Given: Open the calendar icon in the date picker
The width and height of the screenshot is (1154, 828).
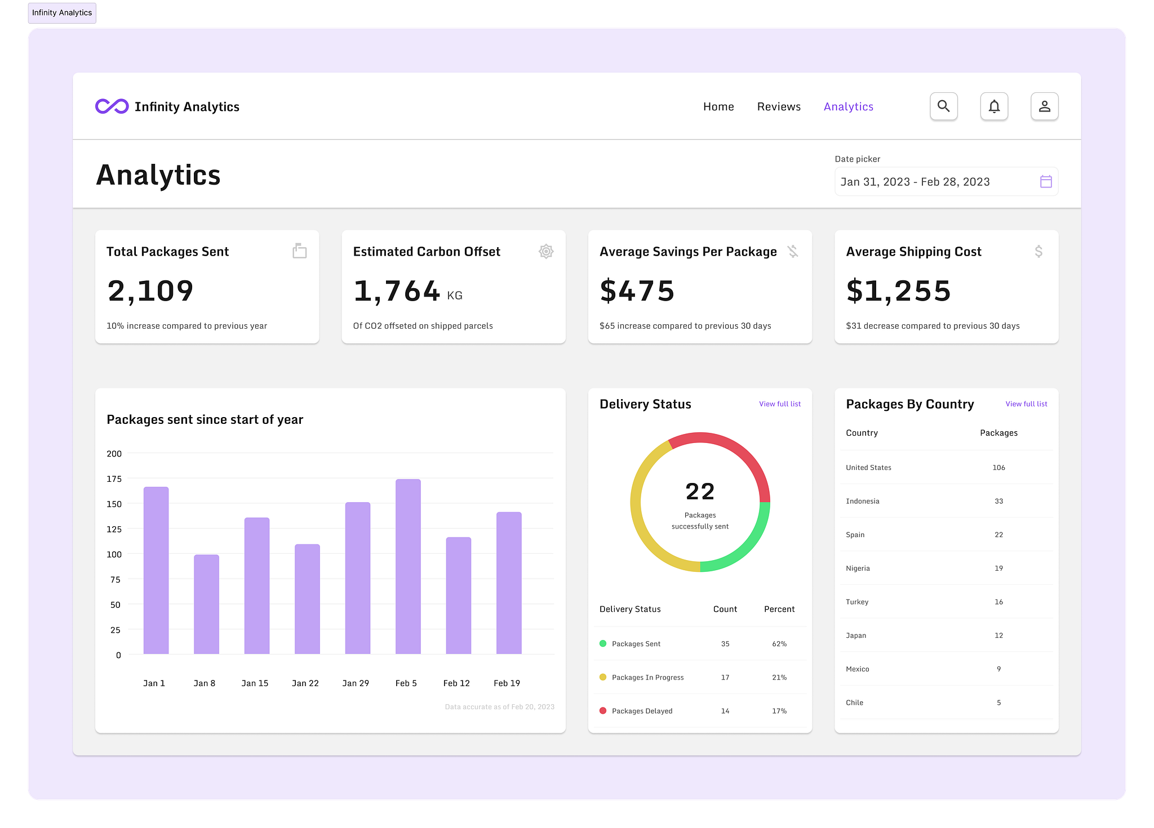Looking at the screenshot, I should 1045,181.
